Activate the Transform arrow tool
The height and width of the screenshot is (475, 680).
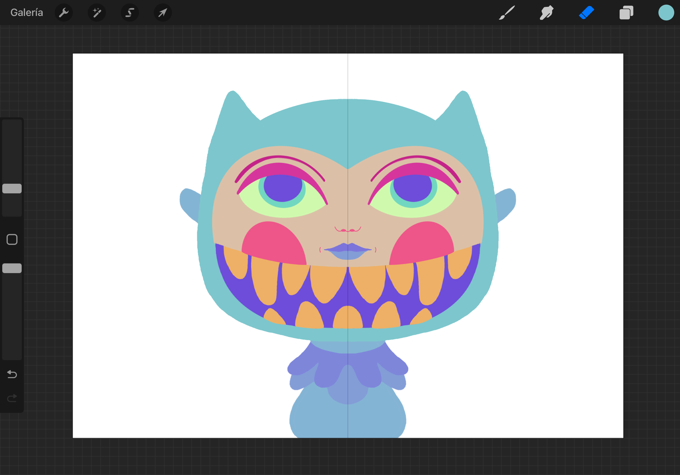(x=163, y=13)
